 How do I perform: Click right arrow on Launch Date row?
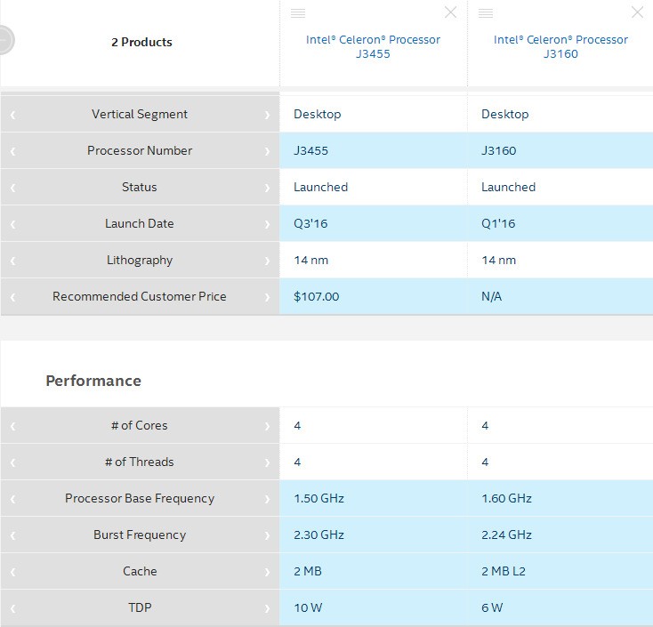(267, 224)
